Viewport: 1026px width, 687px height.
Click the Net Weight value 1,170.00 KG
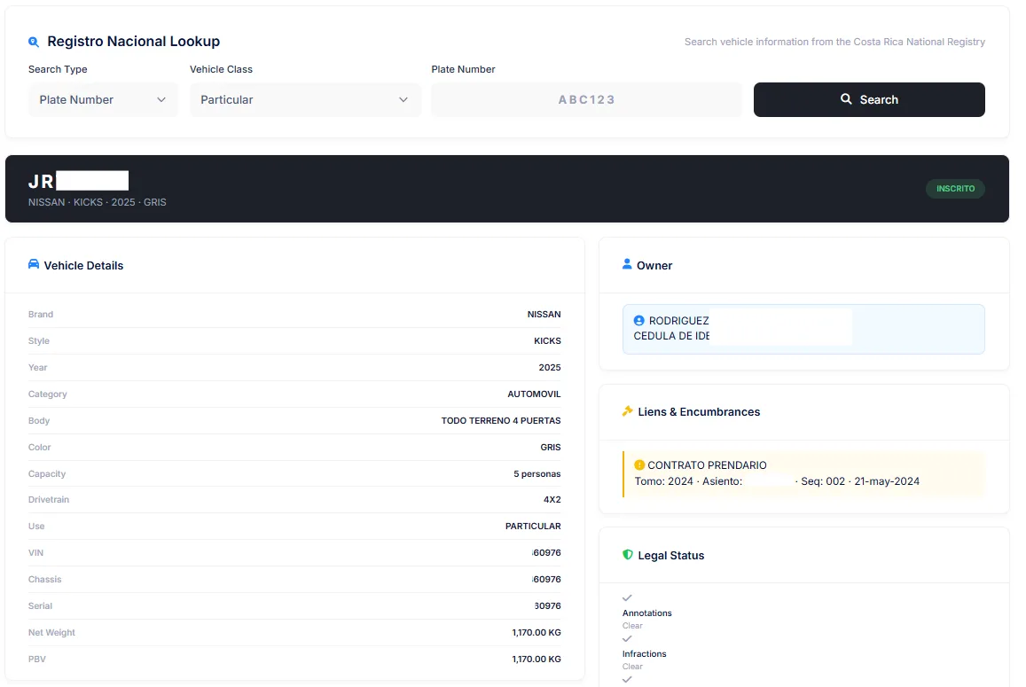(x=536, y=633)
